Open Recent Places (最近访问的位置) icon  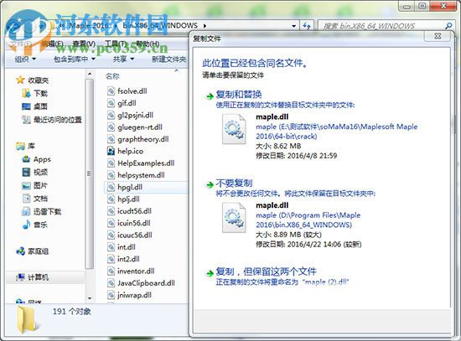click(26, 120)
